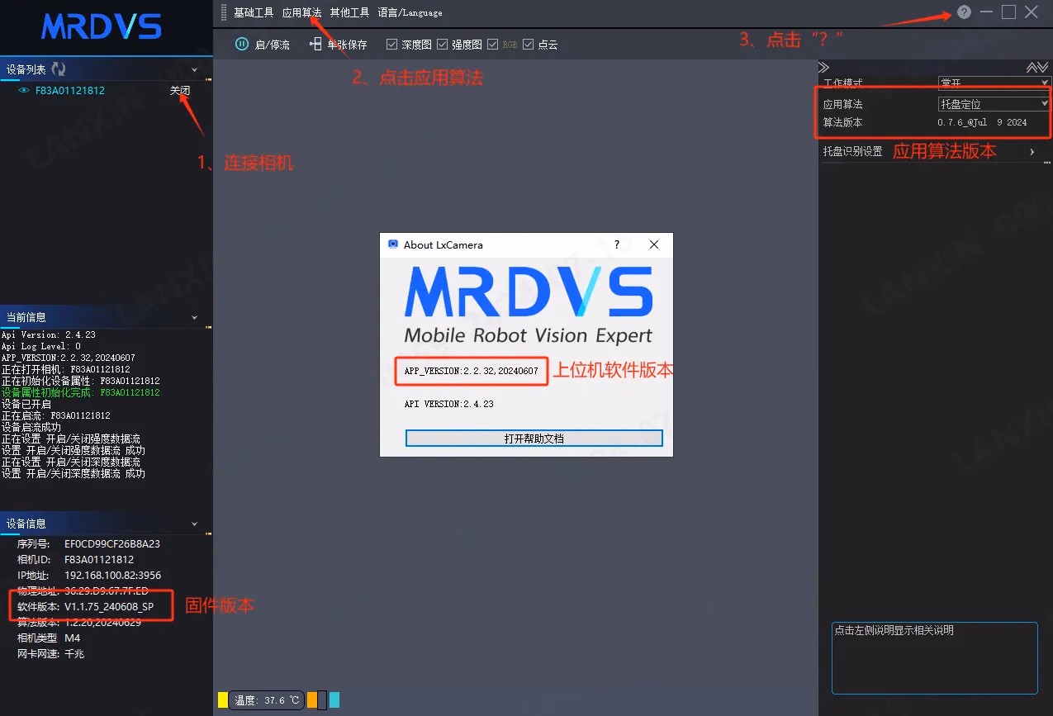Click the 单张保存 button label
Viewport: 1053px width, 716px height.
[347, 45]
